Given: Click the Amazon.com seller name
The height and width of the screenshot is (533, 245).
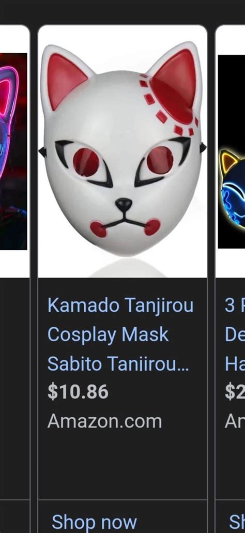Looking at the screenshot, I should [x=104, y=421].
